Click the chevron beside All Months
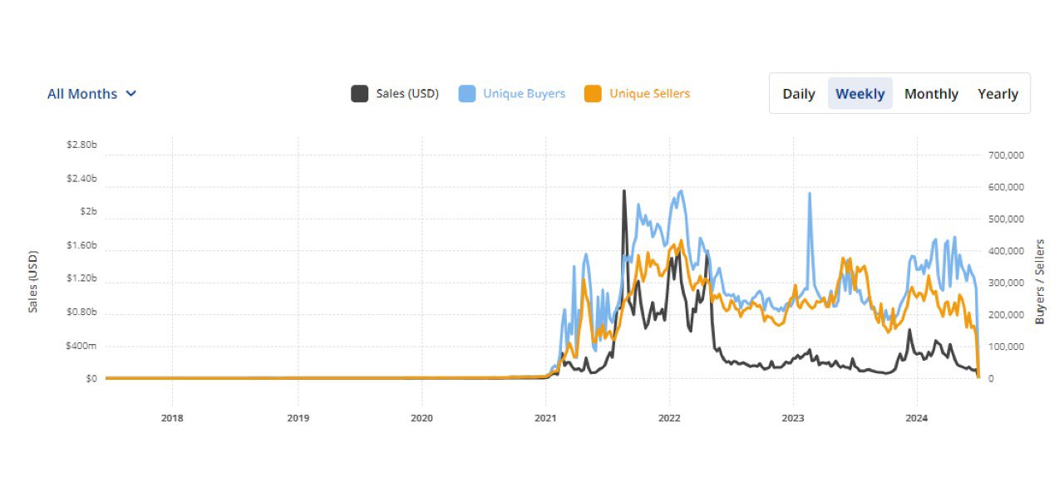This screenshot has width=1064, height=497. coord(131,94)
